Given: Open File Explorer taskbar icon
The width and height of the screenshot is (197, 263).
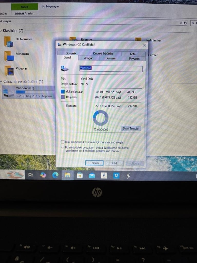Looking at the screenshot, I should (67, 175).
